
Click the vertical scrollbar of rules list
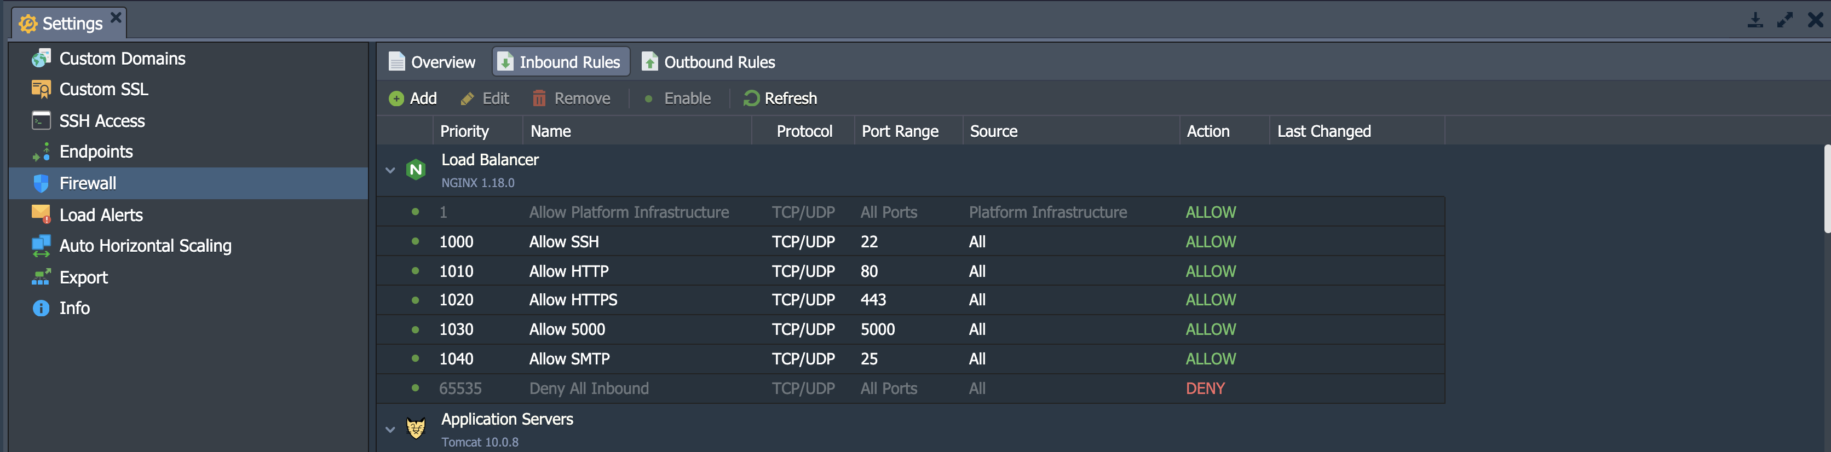click(1827, 189)
